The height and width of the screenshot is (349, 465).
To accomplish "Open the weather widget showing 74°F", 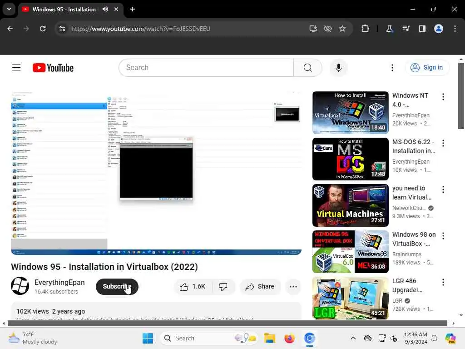I will pyautogui.click(x=33, y=338).
